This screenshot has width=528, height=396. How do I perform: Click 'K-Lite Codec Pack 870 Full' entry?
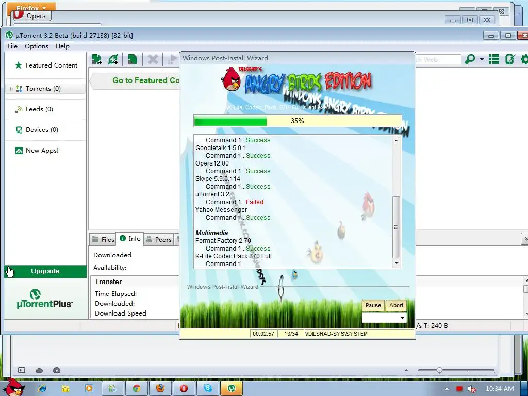[x=234, y=256]
